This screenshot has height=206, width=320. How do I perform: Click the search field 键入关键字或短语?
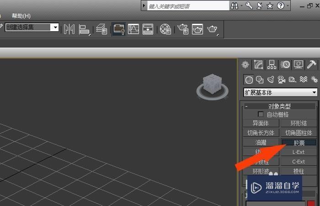point(188,6)
